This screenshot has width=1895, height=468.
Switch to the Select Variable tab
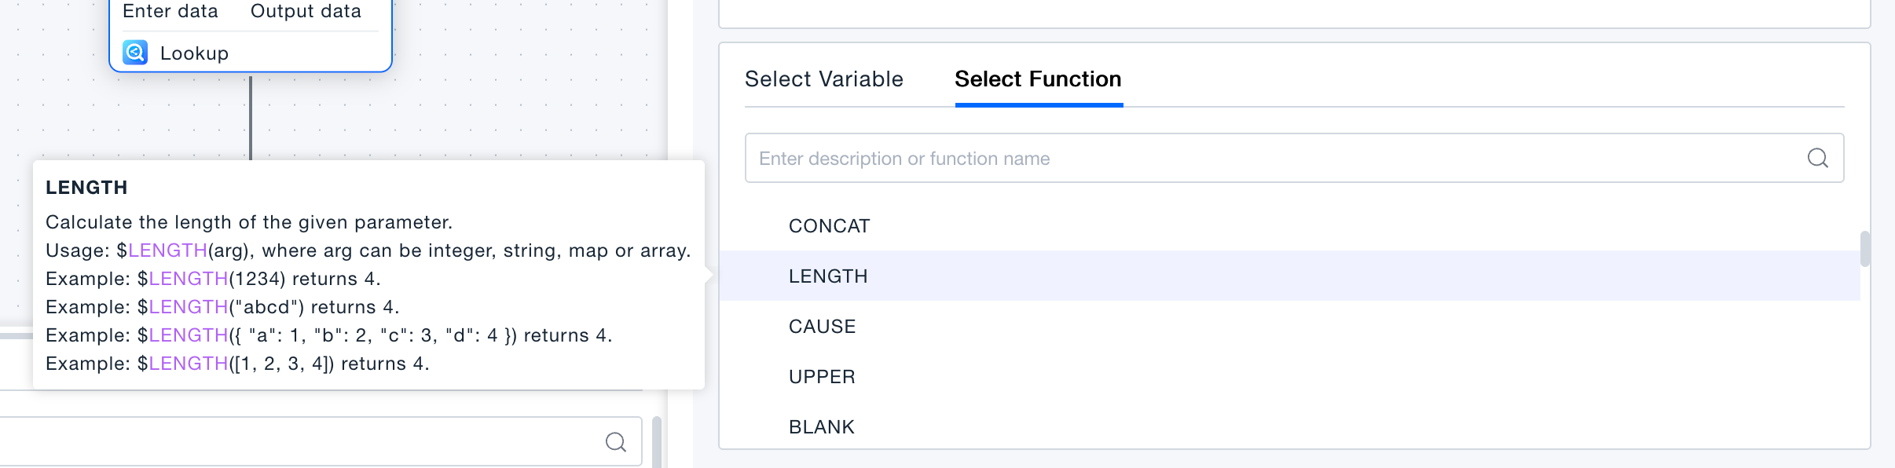click(x=823, y=79)
